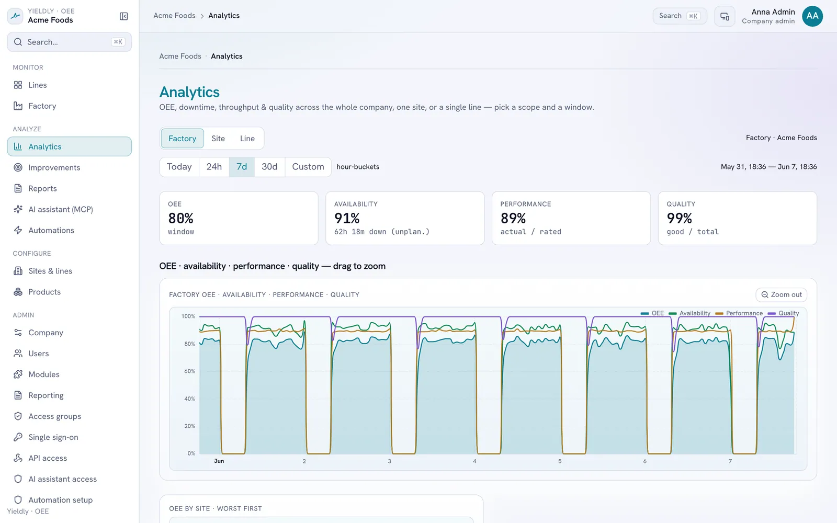The width and height of the screenshot is (837, 523).
Task: Select the Line scope
Action: [x=247, y=139]
